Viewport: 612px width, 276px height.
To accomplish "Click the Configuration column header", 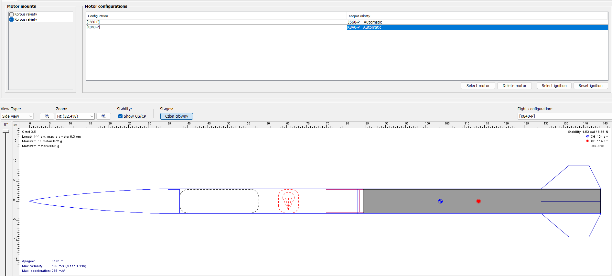I will [216, 16].
